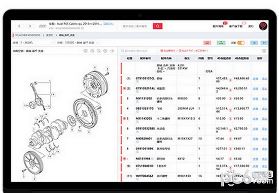Open the main group dropdown '1 -'
279x193 pixels.
pyautogui.click(x=37, y=43)
